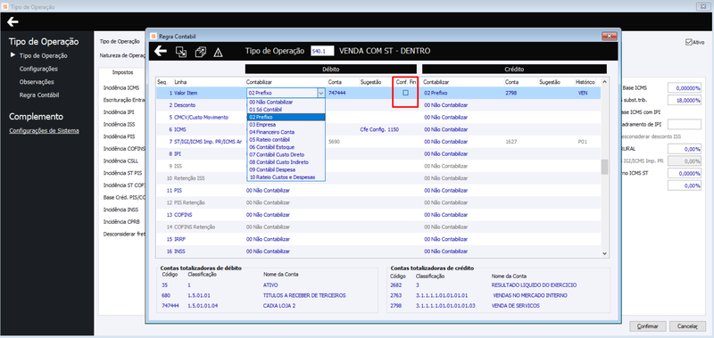Click the copy rule icon in dialog toolbar
Screen dimensions: 714x338
click(x=200, y=52)
